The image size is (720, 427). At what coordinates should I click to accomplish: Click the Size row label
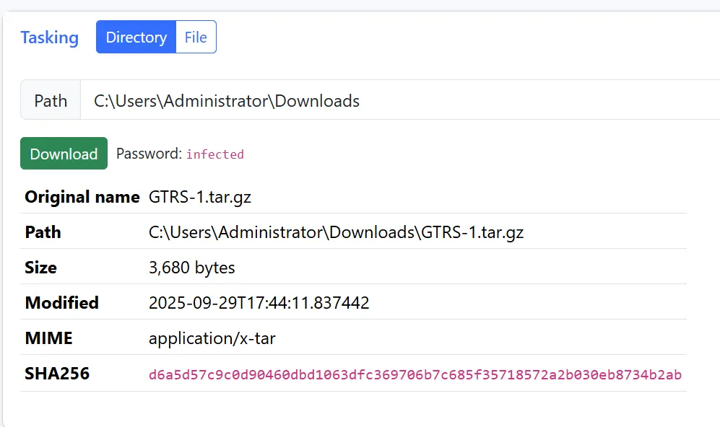[x=41, y=268]
